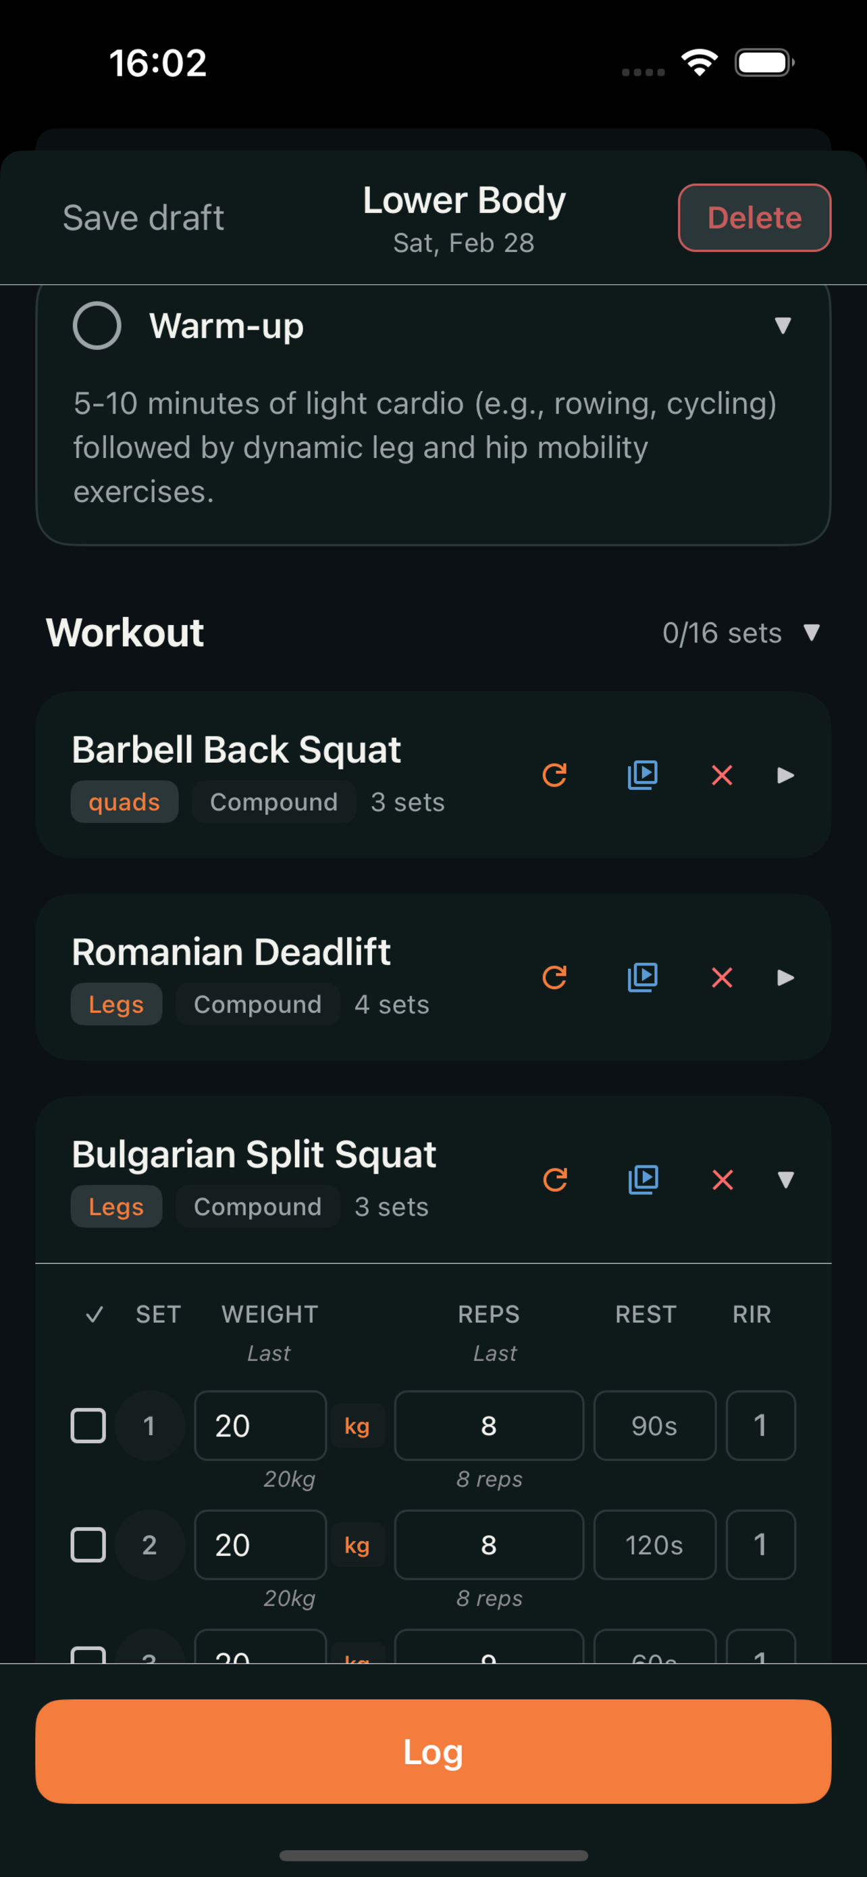Click the replace icon for Barbell Back Squat

pyautogui.click(x=555, y=775)
